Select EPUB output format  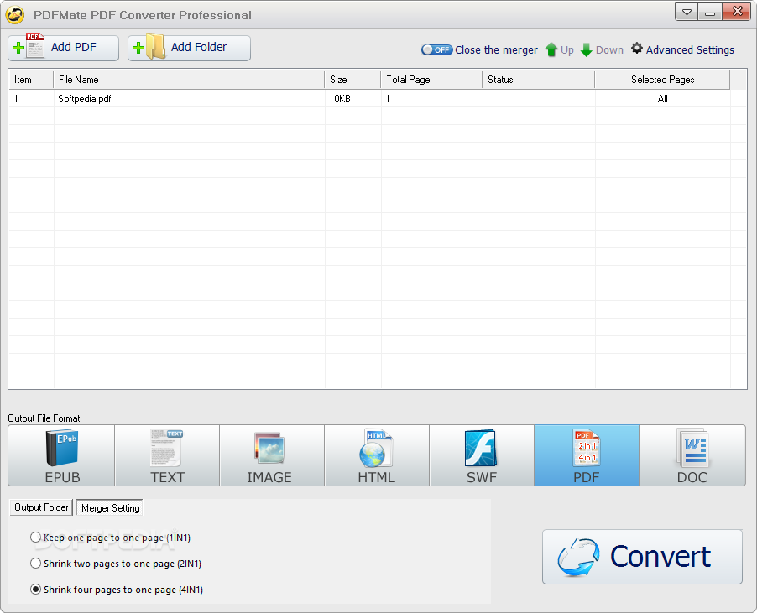coord(62,455)
